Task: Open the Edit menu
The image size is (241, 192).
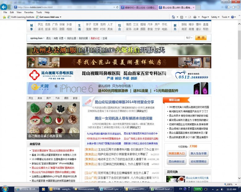Action: click(x=12, y=12)
